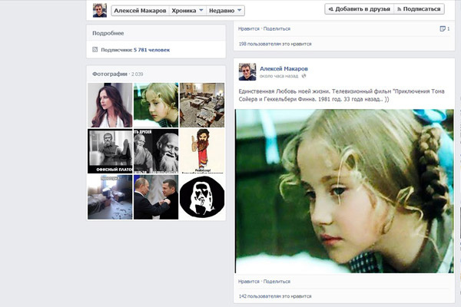Viewport: 461px width, 307px height.
Task: Click Поделиться under the girl photo post
Action: coord(277,282)
